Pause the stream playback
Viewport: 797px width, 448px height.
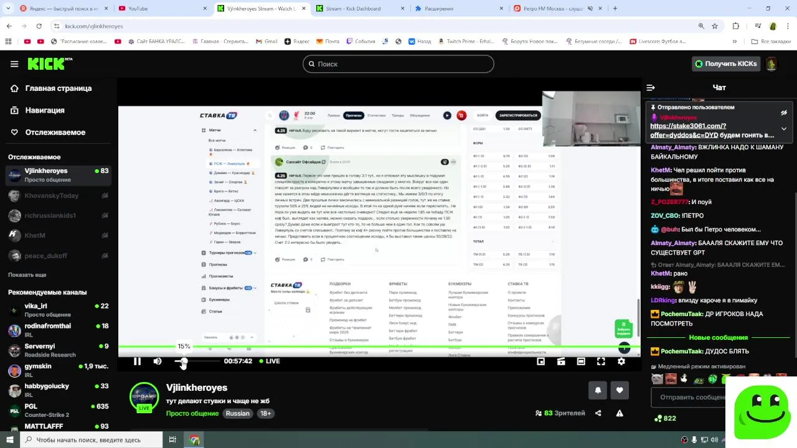click(x=137, y=362)
